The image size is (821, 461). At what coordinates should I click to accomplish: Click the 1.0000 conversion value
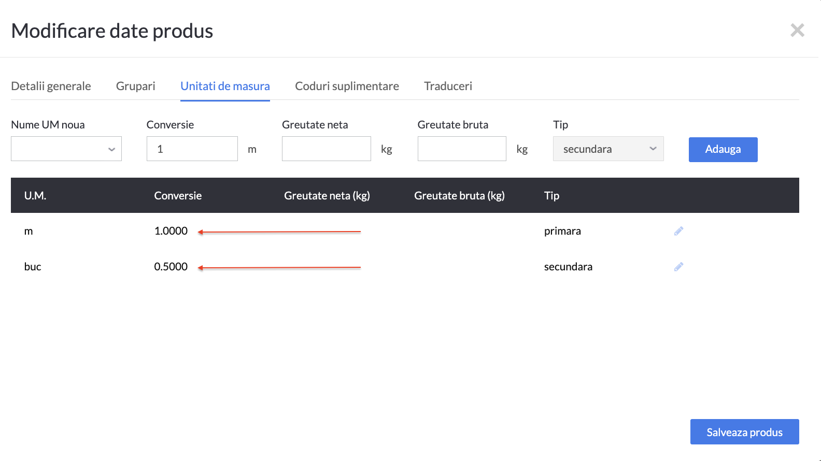[171, 231]
